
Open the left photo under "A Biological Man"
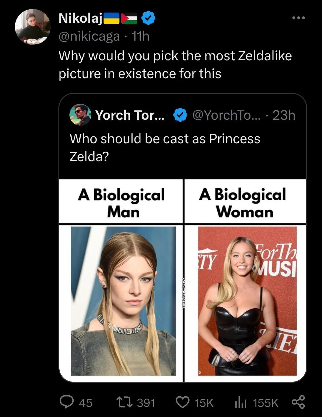point(123,301)
